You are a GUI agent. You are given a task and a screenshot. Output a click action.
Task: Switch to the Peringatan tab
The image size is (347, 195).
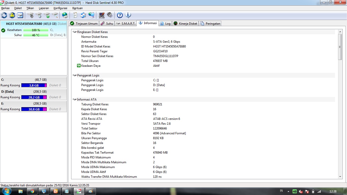point(210,23)
